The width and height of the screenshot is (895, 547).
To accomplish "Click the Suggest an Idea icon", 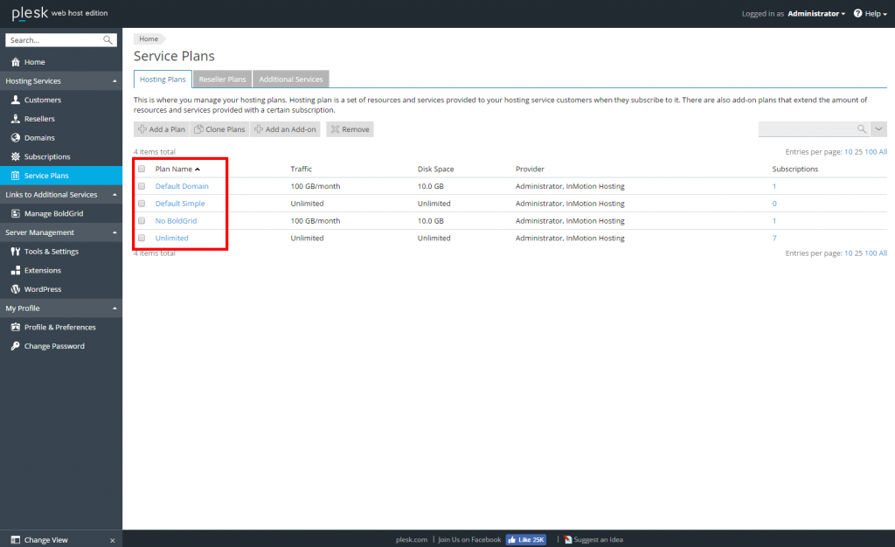I will coord(568,540).
